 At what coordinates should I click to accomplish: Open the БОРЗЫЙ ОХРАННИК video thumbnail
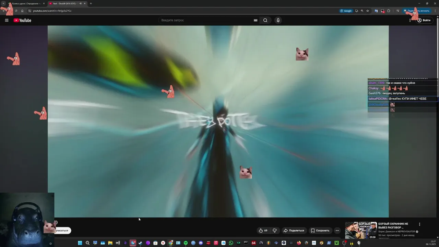click(x=361, y=230)
